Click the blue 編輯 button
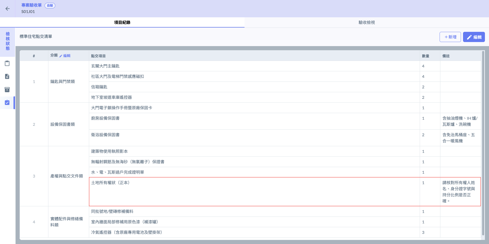Image resolution: width=489 pixels, height=244 pixels. pos(474,37)
